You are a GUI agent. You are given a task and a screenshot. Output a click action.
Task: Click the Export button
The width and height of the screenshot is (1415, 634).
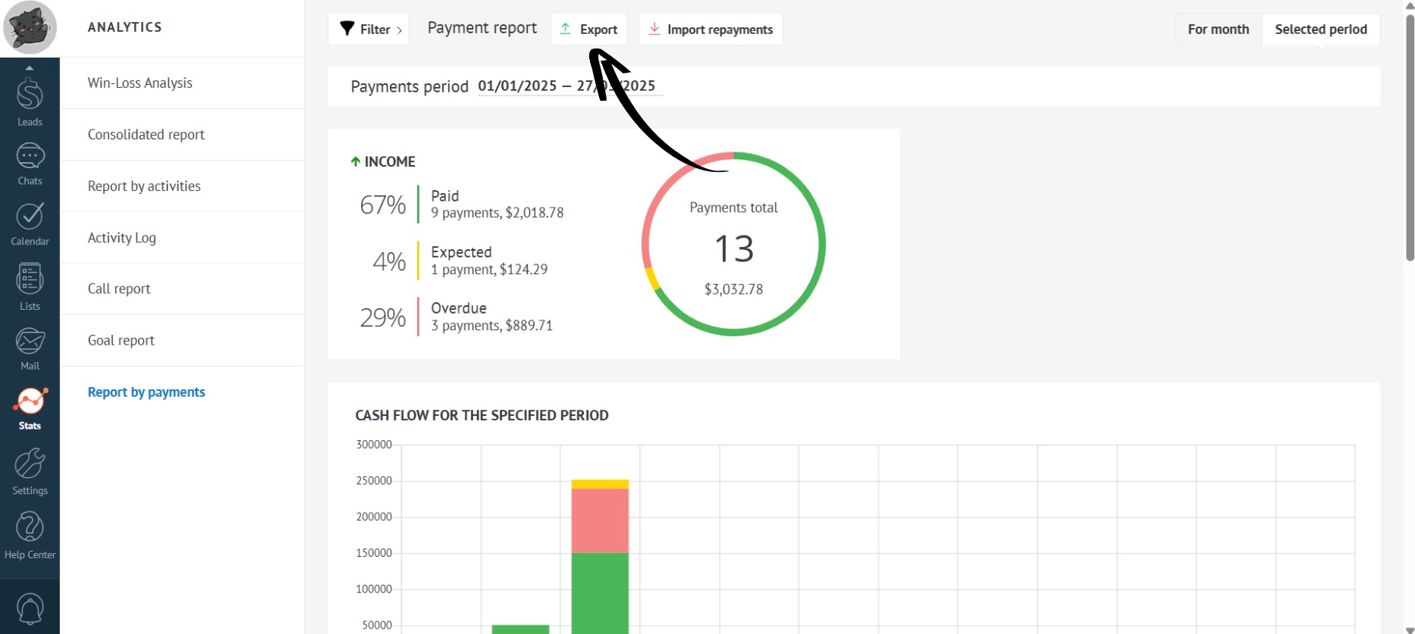(589, 30)
